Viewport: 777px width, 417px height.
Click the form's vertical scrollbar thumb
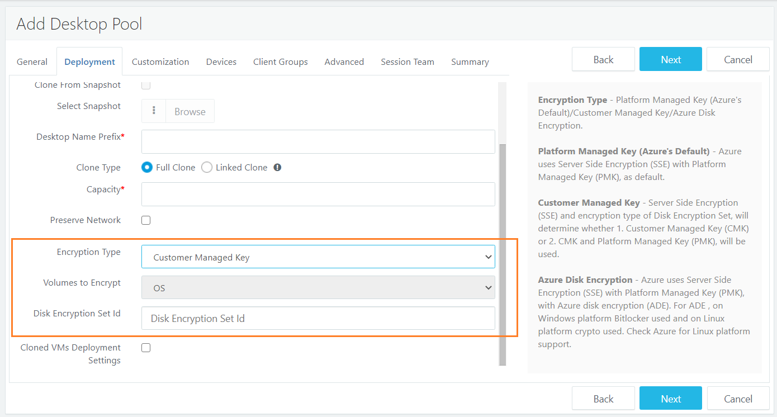pos(503,252)
